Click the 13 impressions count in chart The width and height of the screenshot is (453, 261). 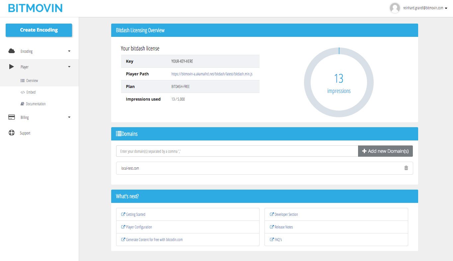click(339, 79)
